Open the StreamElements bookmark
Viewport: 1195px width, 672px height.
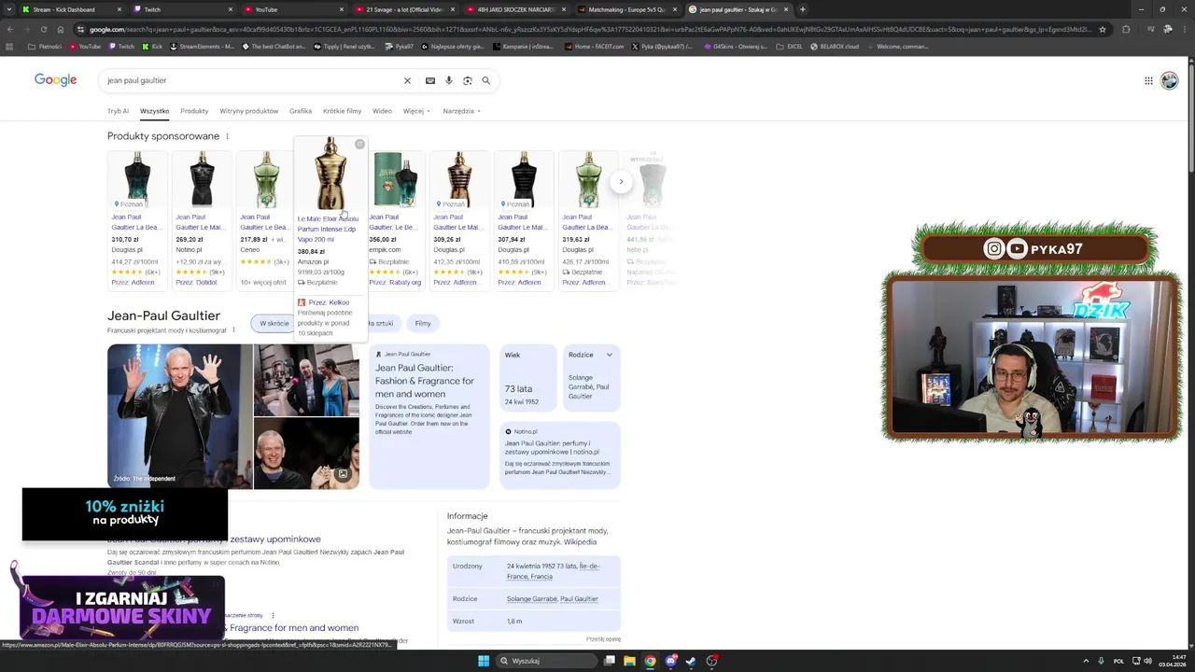pyautogui.click(x=201, y=47)
